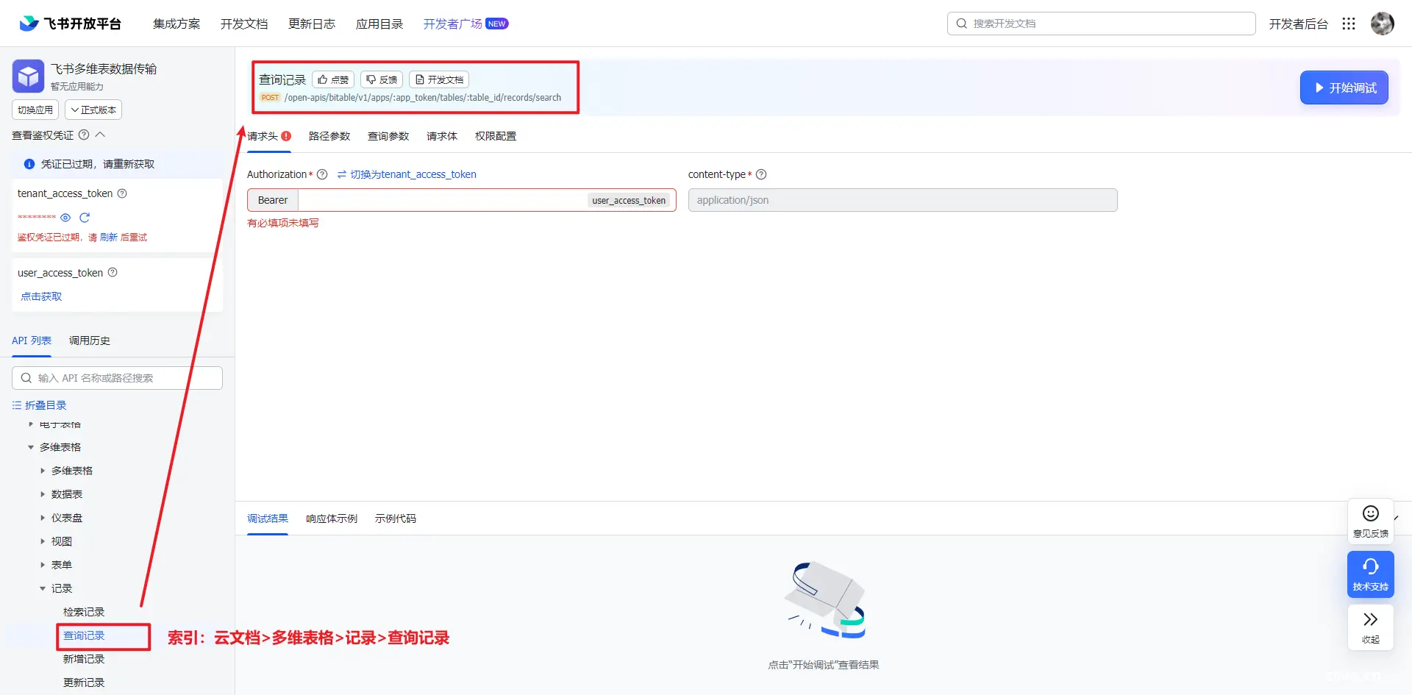Image resolution: width=1412 pixels, height=695 pixels.
Task: Open 技术支持 headset button
Action: coord(1370,574)
